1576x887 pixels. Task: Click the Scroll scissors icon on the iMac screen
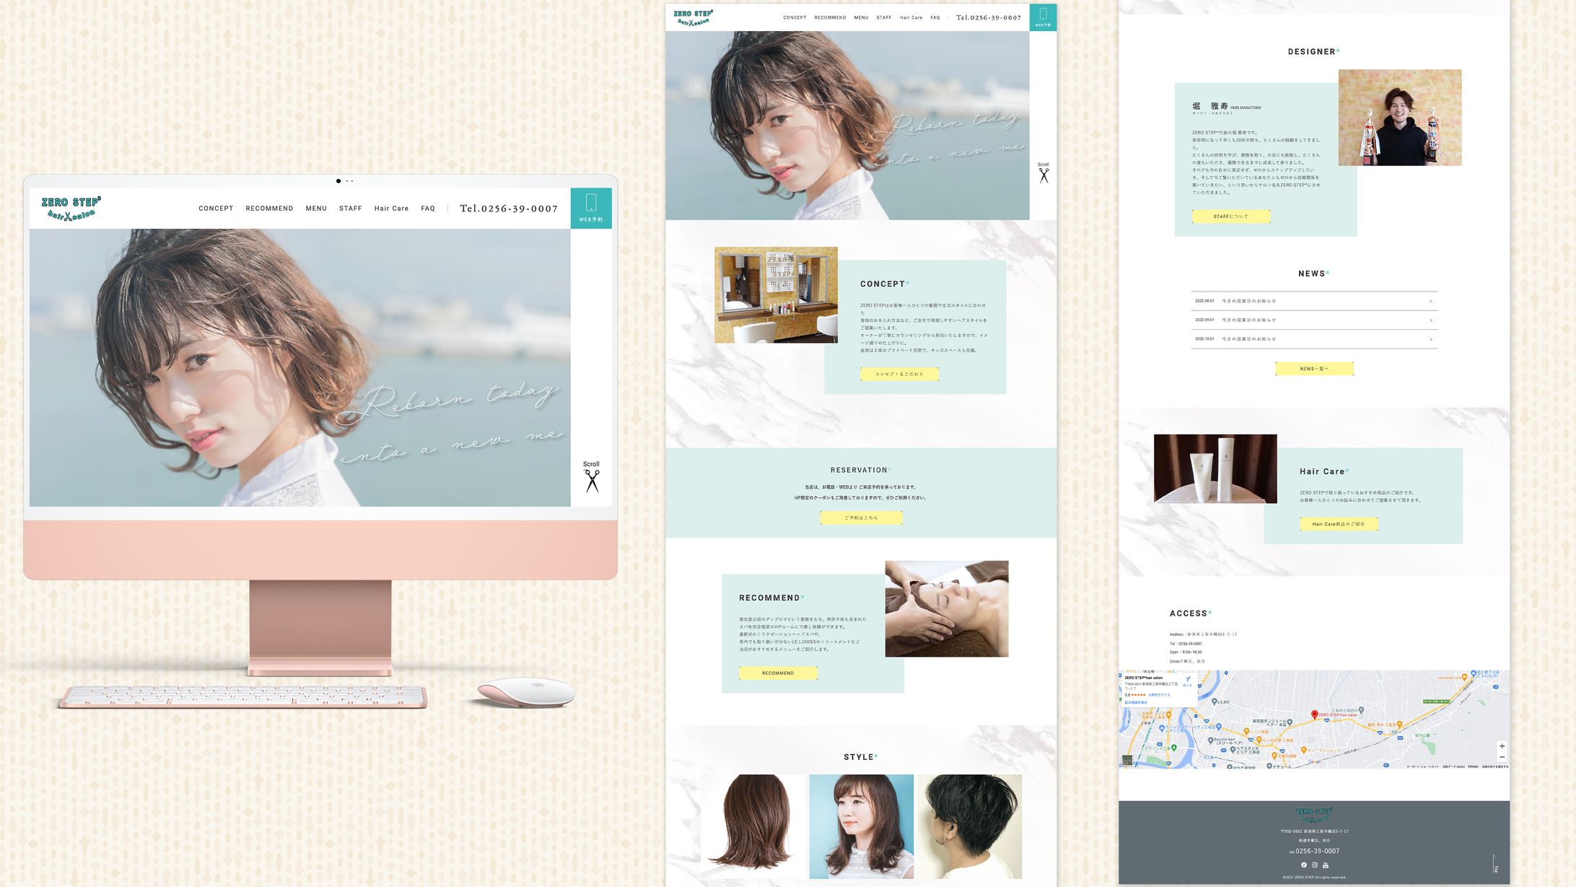pyautogui.click(x=592, y=481)
